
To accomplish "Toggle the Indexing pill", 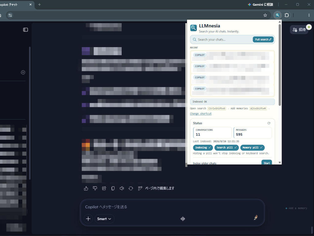I will pos(203,147).
